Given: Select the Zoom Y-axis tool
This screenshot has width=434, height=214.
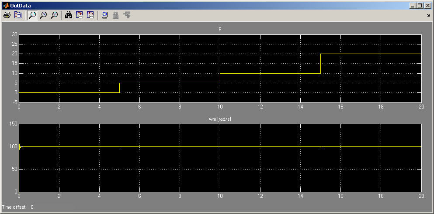Looking at the screenshot, I should click(x=54, y=15).
